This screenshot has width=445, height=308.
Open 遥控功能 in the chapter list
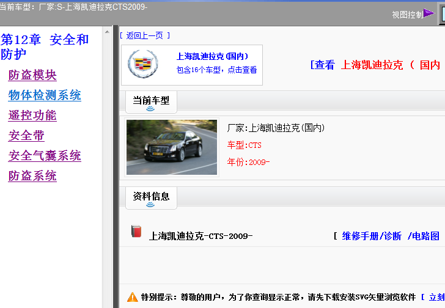click(32, 116)
